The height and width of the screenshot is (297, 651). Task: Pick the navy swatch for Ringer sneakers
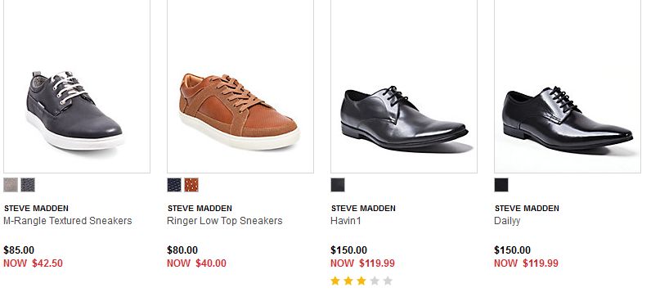174,185
